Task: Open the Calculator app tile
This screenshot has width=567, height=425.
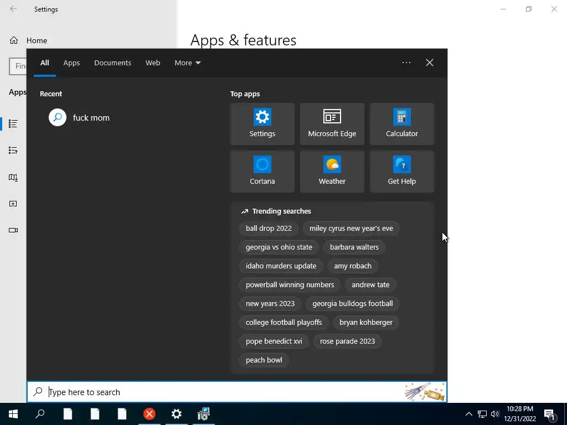Action: (x=402, y=124)
